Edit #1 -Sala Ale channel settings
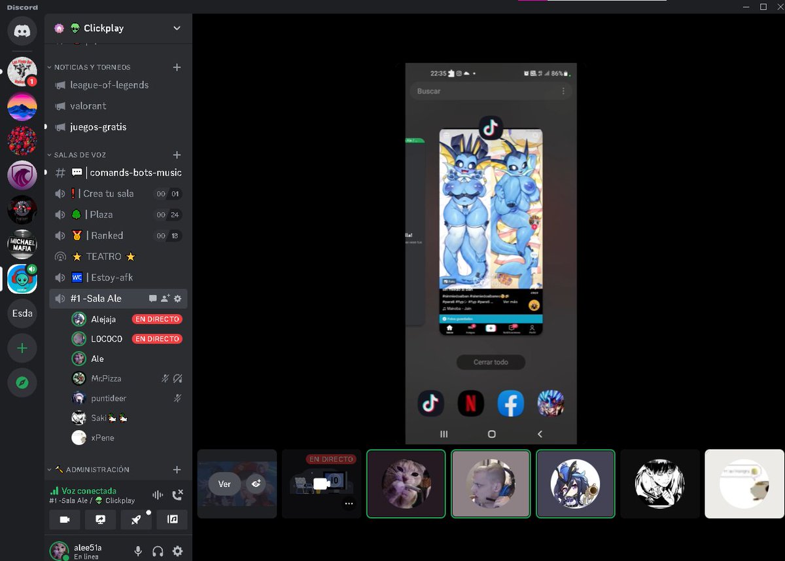This screenshot has width=785, height=561. 177,299
